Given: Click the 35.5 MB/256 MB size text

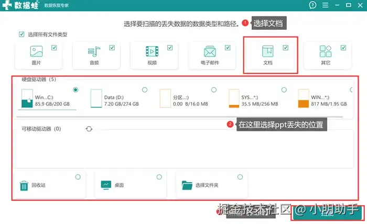Looking at the screenshot, I should (260, 104).
